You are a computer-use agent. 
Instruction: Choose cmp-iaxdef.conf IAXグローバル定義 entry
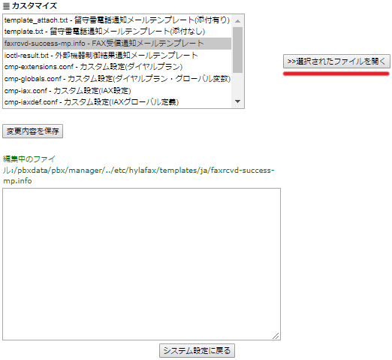117,102
